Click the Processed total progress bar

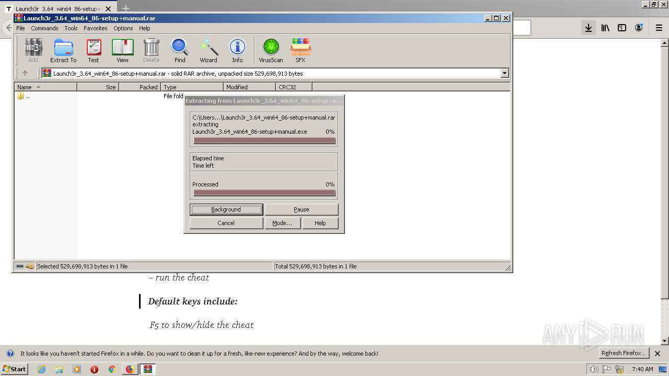point(264,193)
